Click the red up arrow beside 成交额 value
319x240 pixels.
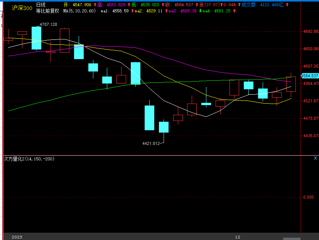click(x=287, y=5)
